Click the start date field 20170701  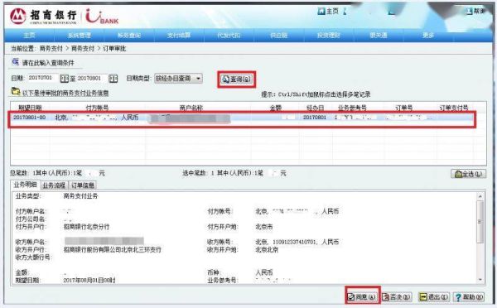click(42, 78)
